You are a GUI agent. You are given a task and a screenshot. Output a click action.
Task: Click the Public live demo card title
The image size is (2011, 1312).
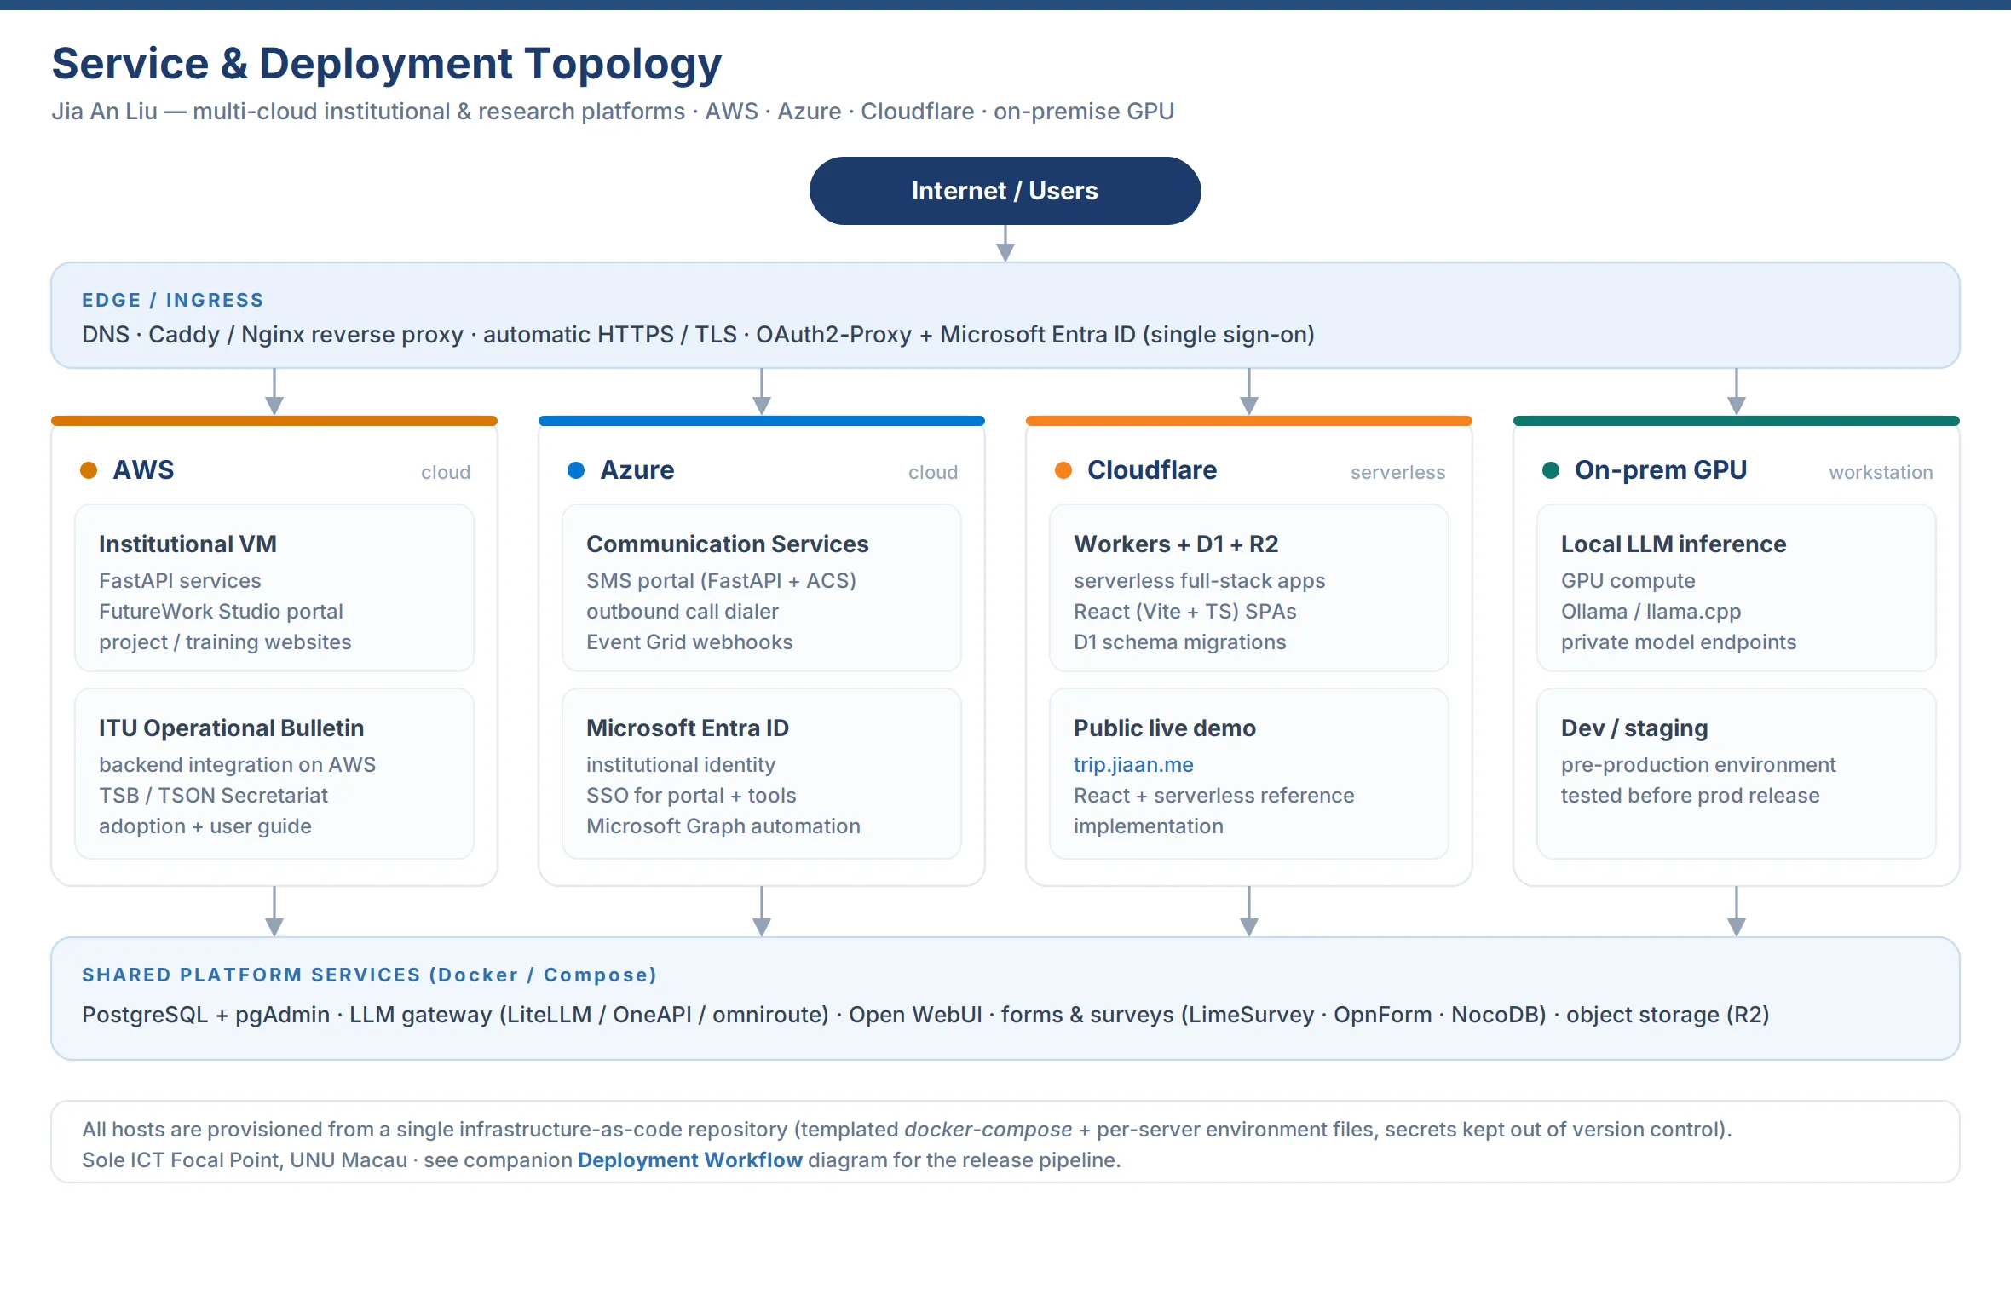click(x=1165, y=728)
